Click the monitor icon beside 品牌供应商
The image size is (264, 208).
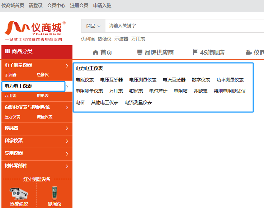click(x=140, y=52)
